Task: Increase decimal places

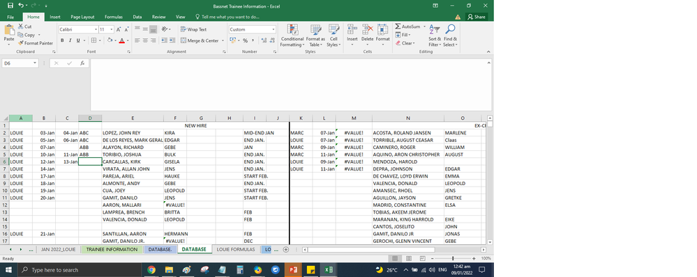Action: tap(264, 40)
